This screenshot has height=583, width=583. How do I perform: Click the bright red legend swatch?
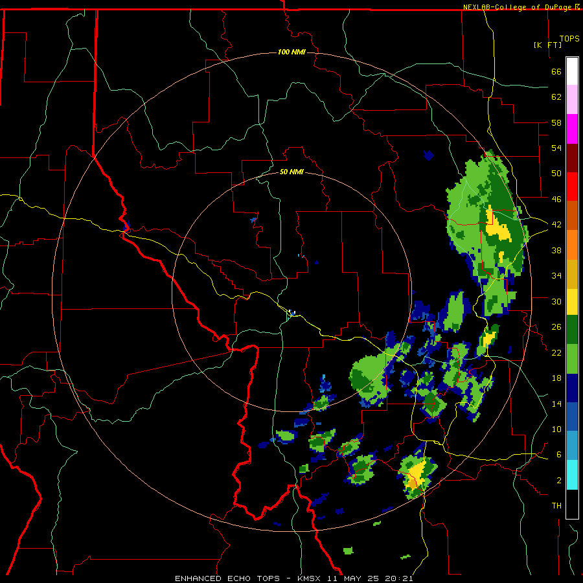[572, 187]
